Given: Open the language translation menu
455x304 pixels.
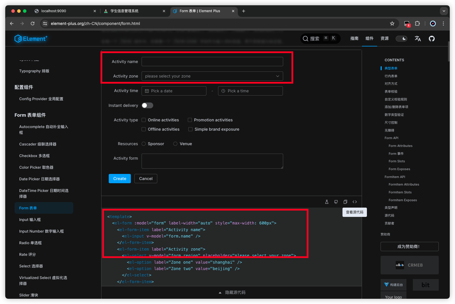Looking at the screenshot, I should coord(418,39).
